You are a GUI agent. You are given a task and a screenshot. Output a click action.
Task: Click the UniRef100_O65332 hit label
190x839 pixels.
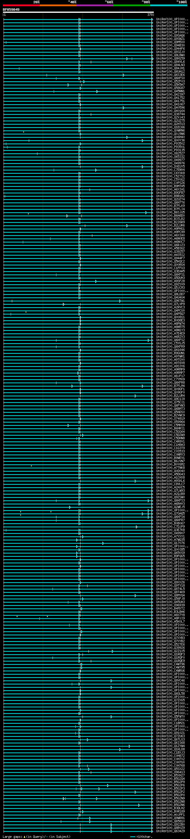(170, 157)
